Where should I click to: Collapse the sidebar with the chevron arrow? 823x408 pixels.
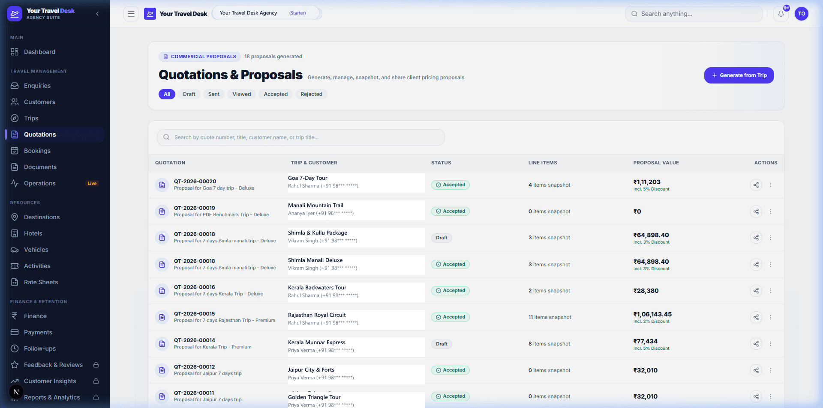[x=97, y=14]
